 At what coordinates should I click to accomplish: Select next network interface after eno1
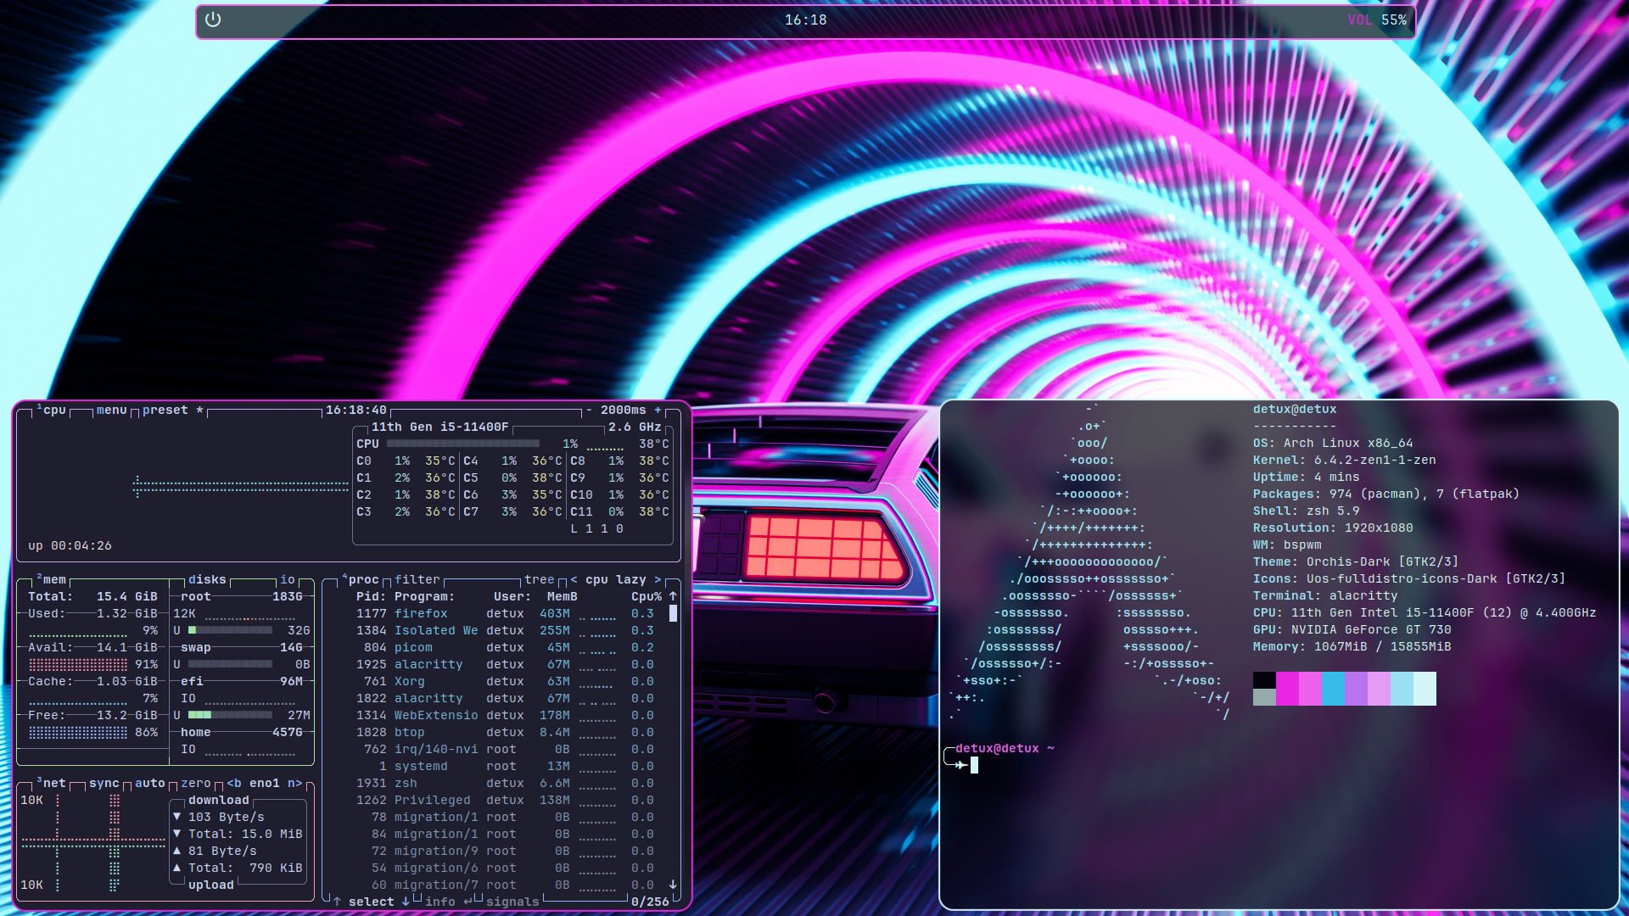coord(294,784)
